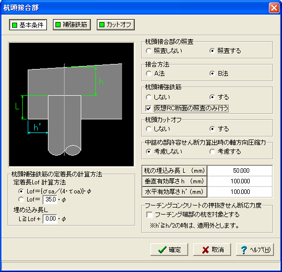This screenshot has width=282, height=272.
Task: Open help with the ヘルプ(H) button
Action: click(x=255, y=250)
